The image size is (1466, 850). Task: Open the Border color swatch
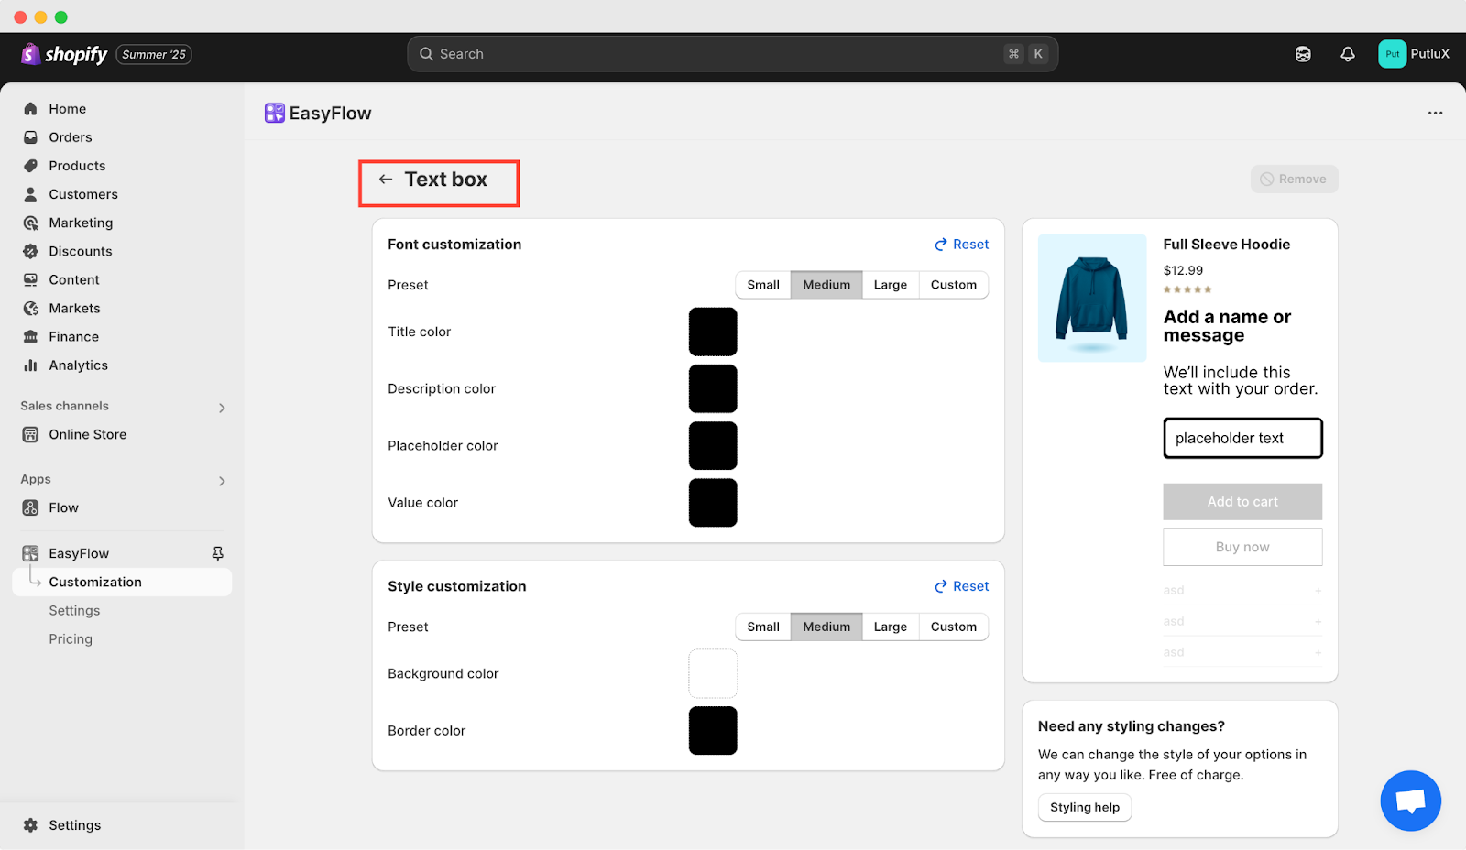[x=713, y=731]
